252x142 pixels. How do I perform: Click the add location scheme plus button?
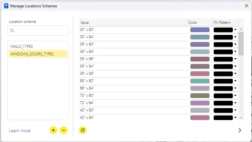point(53,130)
